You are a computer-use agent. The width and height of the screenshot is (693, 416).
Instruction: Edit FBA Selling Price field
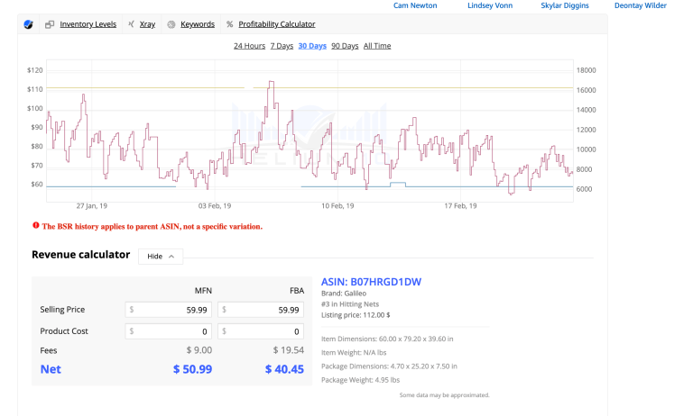click(261, 310)
